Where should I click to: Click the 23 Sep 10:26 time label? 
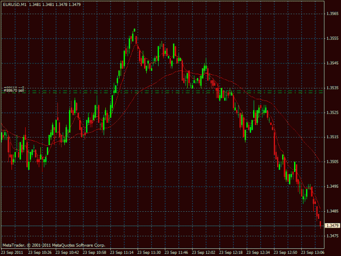[40, 253]
